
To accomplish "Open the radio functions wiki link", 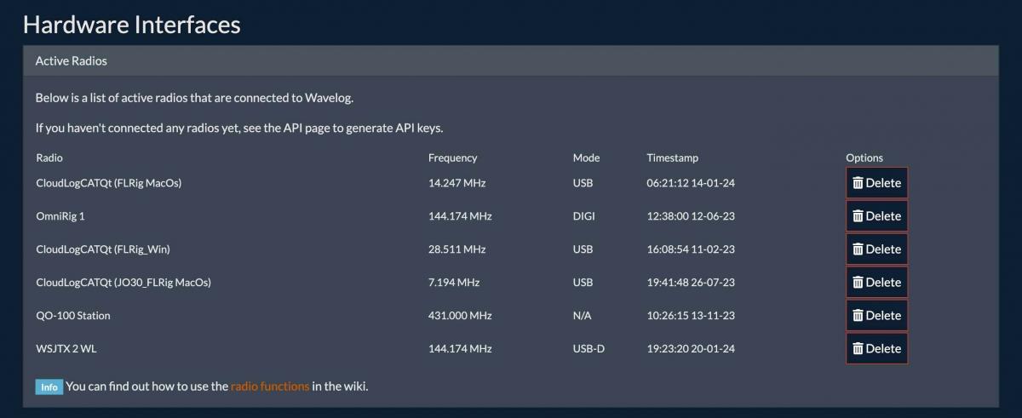I will pos(270,387).
